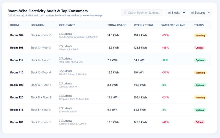Click the +31% variance value
220x138 pixels.
pos(165,72)
